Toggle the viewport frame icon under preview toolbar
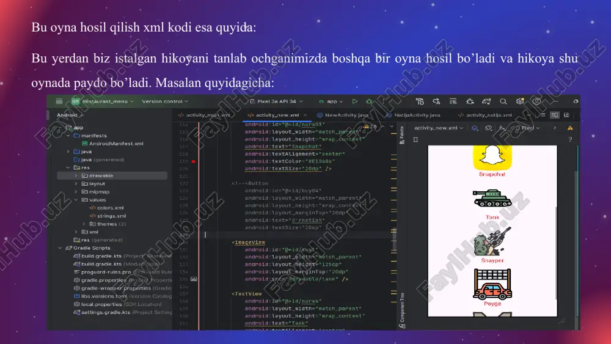 (415, 139)
